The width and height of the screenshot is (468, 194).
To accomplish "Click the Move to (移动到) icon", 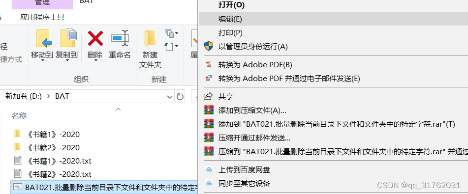I will [x=44, y=38].
